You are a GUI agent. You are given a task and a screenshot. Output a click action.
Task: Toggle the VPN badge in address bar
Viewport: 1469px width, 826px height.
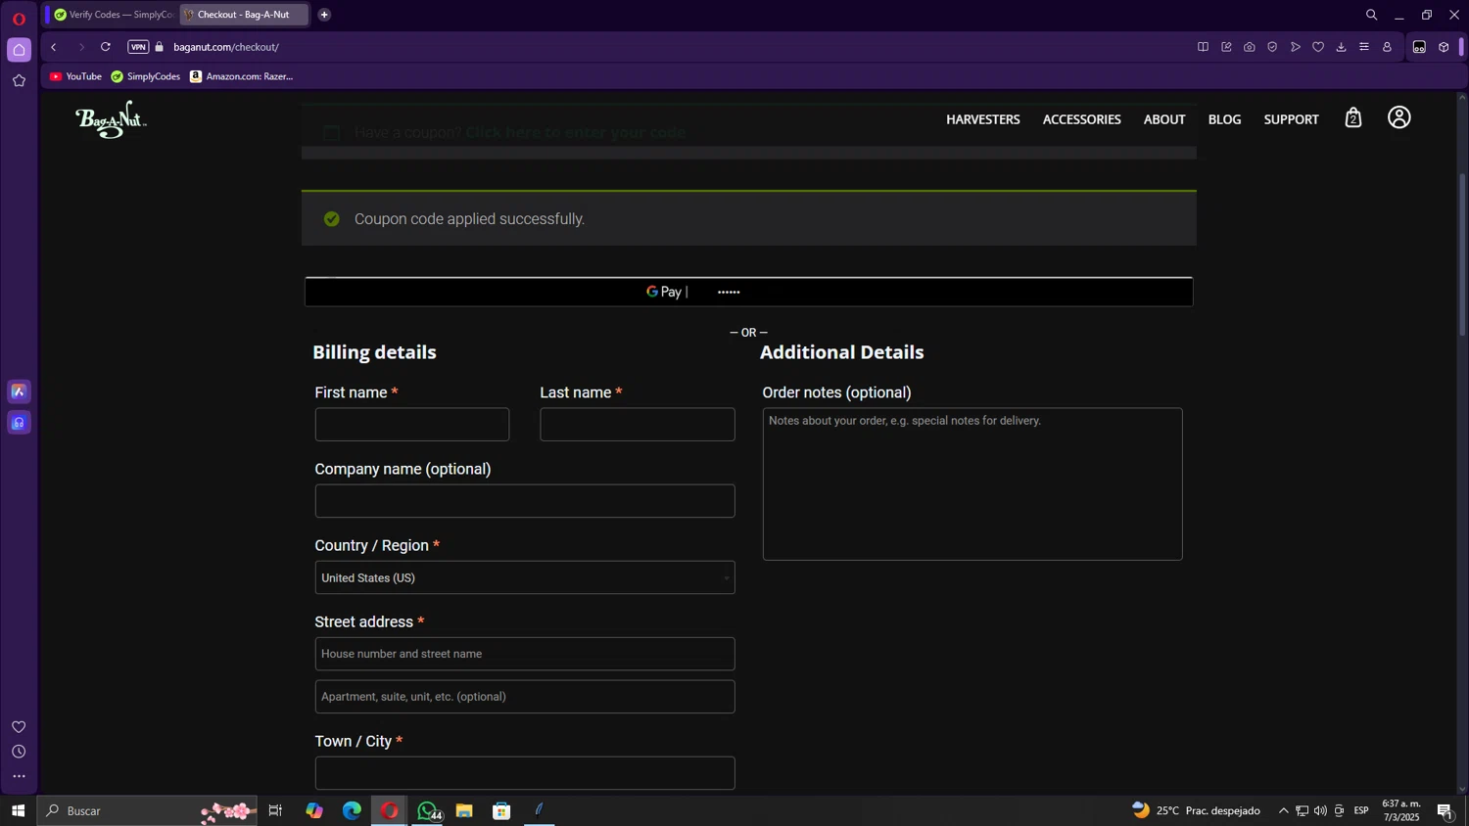coord(138,47)
